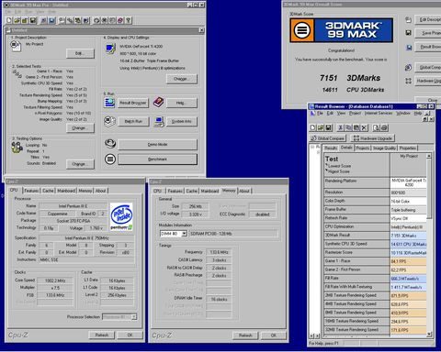The image size is (441, 352).
Task: Click floppy icon beside Save Project in score window
Action: pos(408,33)
